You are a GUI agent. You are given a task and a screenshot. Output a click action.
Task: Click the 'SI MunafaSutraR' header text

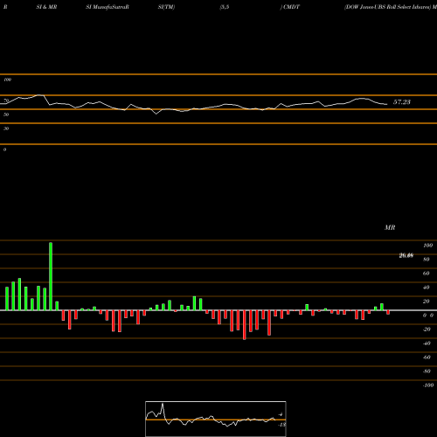tap(108, 7)
